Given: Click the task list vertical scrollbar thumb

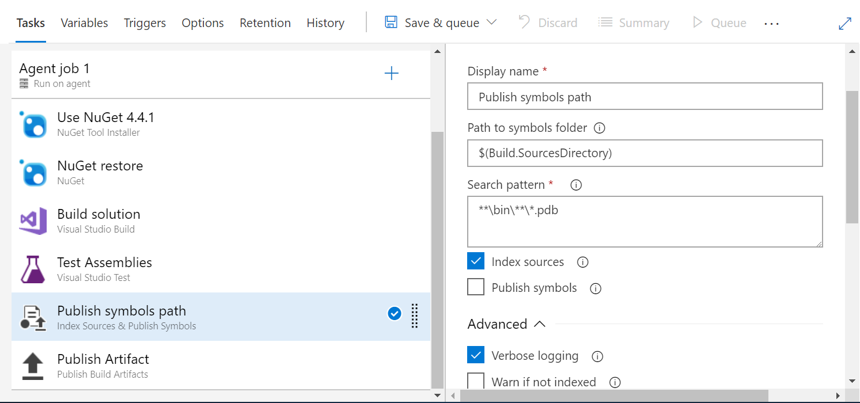Looking at the screenshot, I should tap(438, 259).
